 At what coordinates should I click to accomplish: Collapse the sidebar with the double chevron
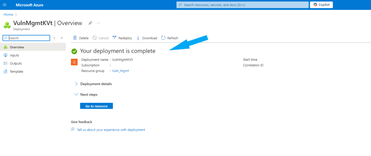(x=62, y=38)
